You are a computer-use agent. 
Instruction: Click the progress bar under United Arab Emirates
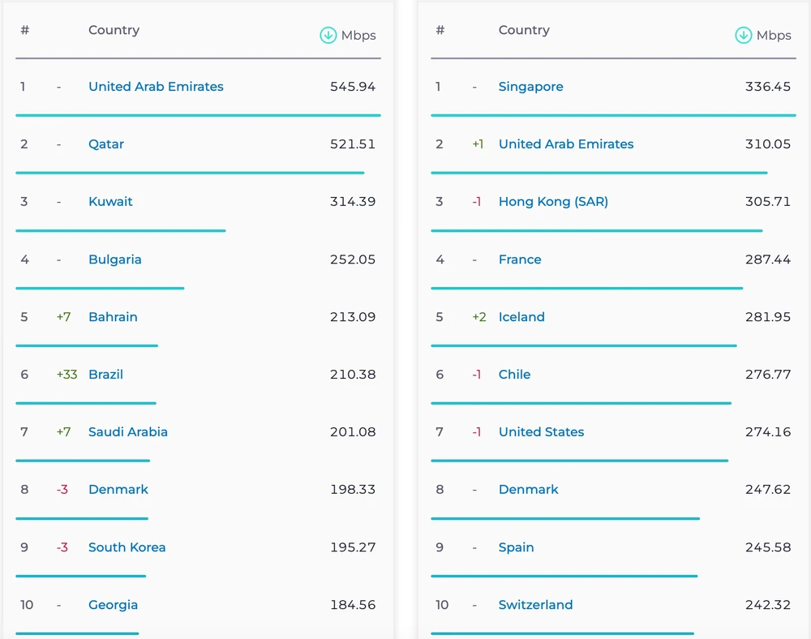[x=198, y=114]
